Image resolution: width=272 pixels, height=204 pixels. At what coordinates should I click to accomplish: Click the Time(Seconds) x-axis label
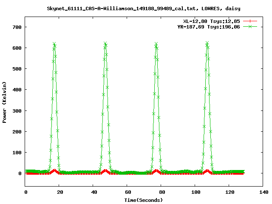point(144,200)
